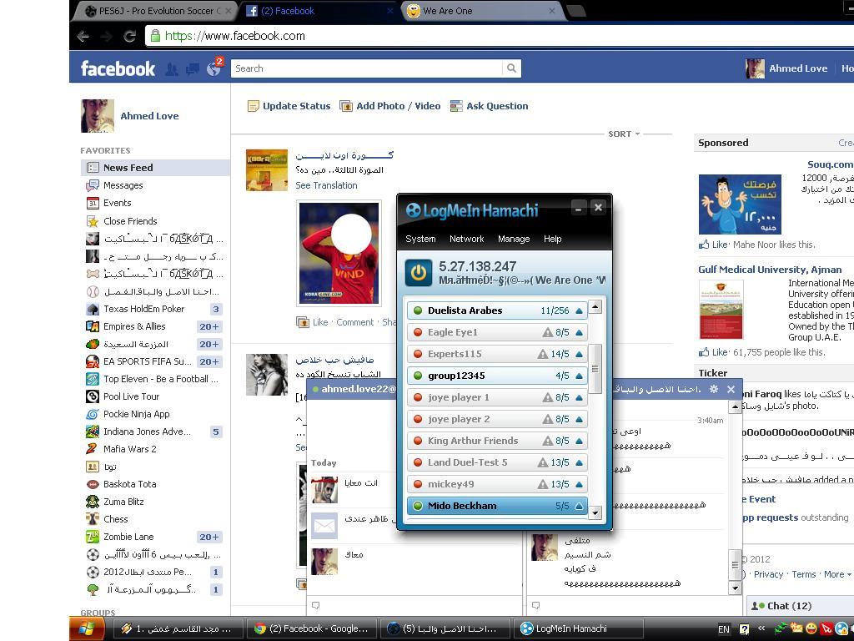This screenshot has width=854, height=641.
Task: Toggle Duelista Arabes online status dot
Action: pyautogui.click(x=418, y=310)
